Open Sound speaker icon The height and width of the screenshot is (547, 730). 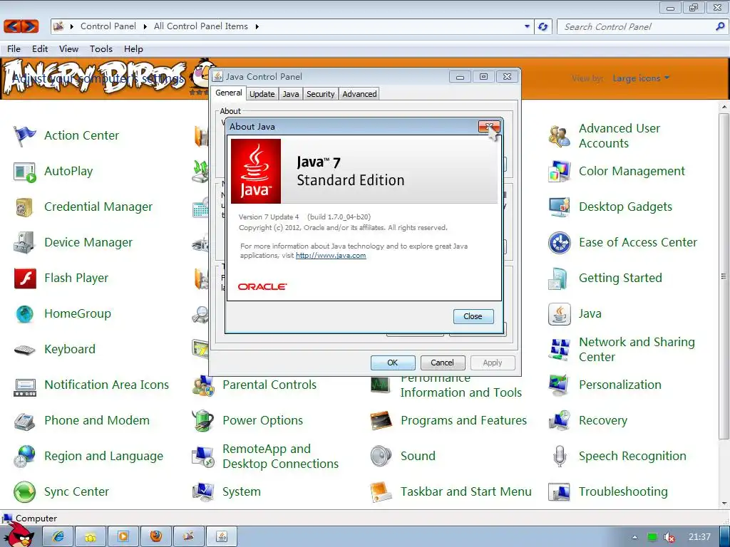point(381,457)
